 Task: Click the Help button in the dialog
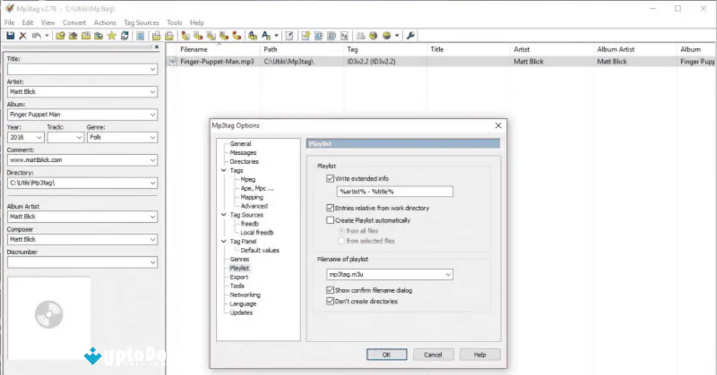click(480, 354)
